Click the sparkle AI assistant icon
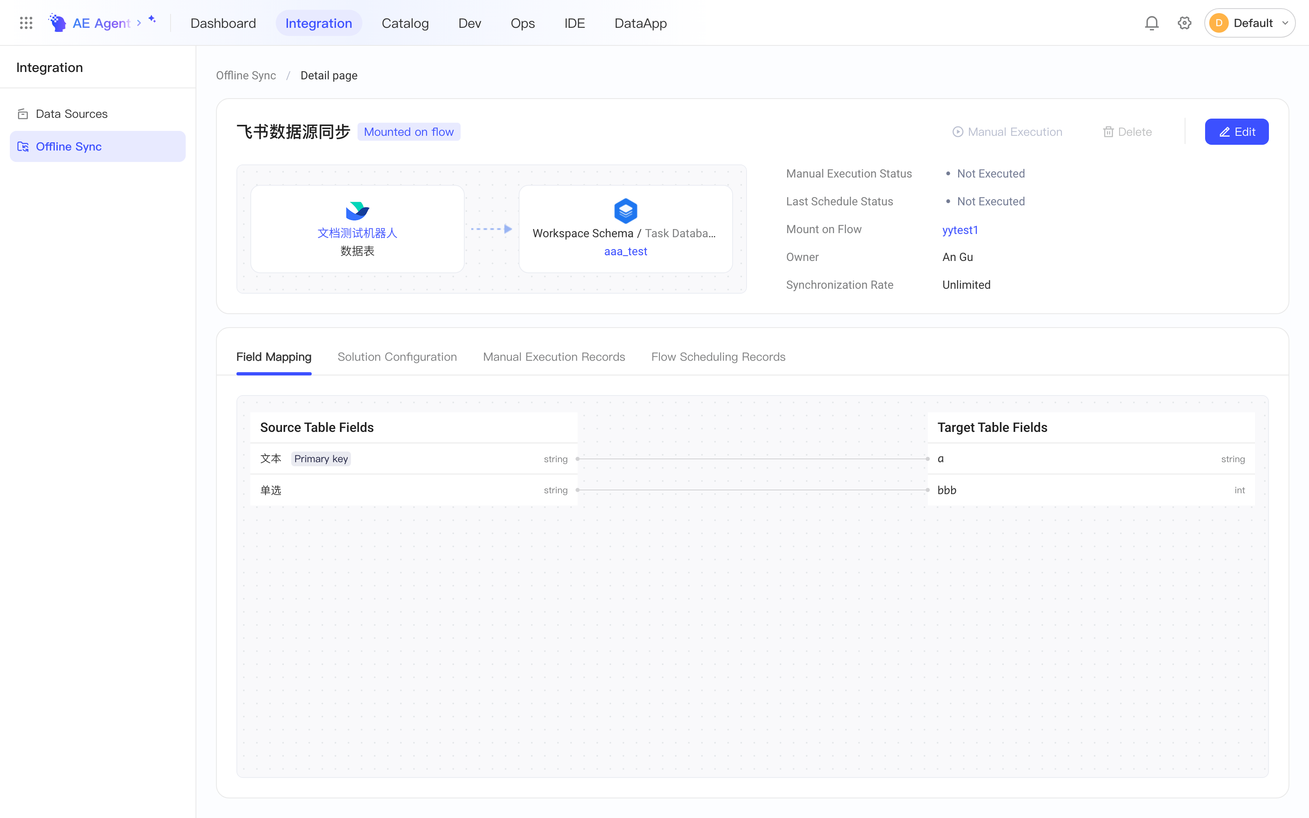The height and width of the screenshot is (818, 1309). [153, 20]
